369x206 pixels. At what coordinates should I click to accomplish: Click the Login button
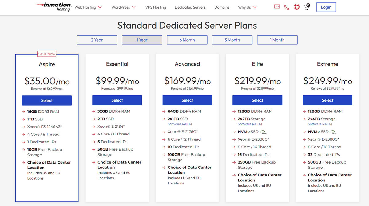326,7
